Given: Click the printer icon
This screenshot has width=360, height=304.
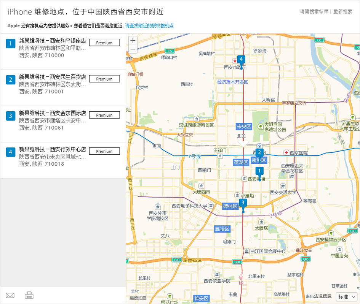Looking at the screenshot, I should (29, 295).
